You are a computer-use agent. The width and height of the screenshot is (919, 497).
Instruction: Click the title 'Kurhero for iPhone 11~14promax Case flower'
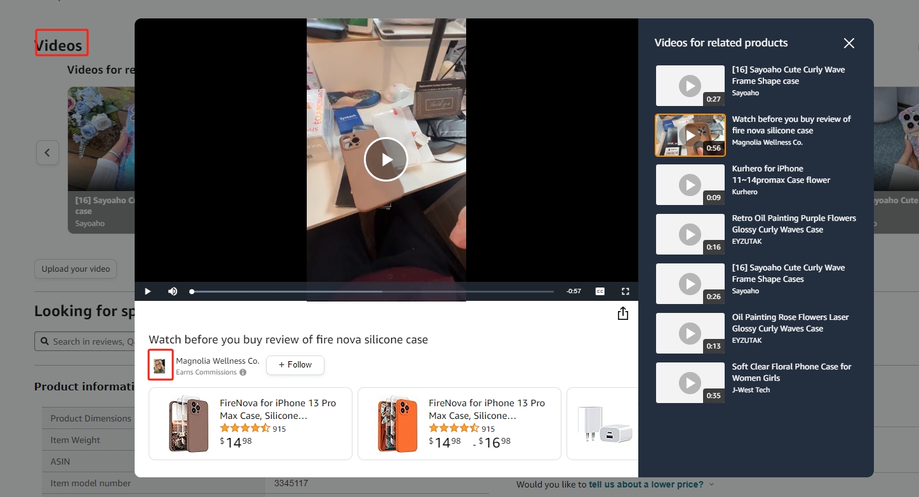pos(781,175)
